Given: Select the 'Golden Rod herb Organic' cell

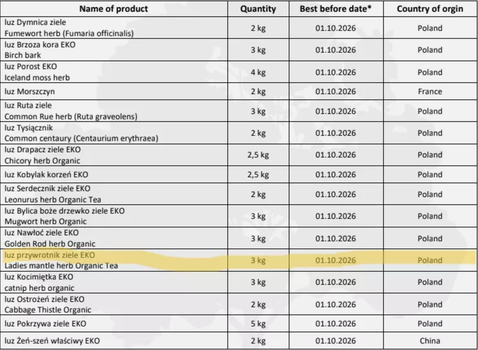Looking at the screenshot, I should pyautogui.click(x=114, y=238).
